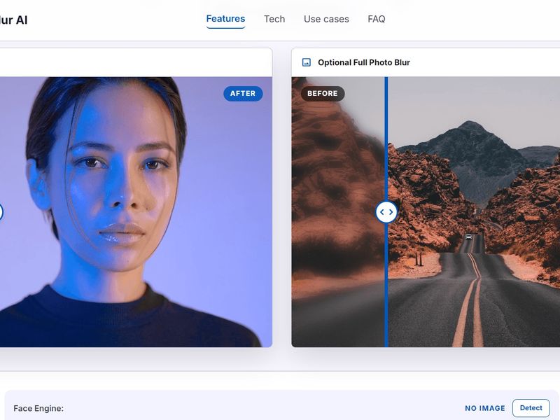Switch to the Tech tab
The image size is (560, 420).
[x=274, y=19]
